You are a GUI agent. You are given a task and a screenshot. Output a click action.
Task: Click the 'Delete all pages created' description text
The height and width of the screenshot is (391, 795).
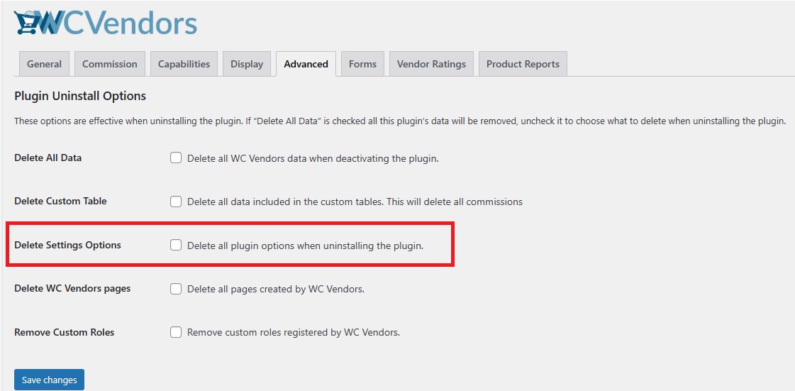click(x=276, y=289)
